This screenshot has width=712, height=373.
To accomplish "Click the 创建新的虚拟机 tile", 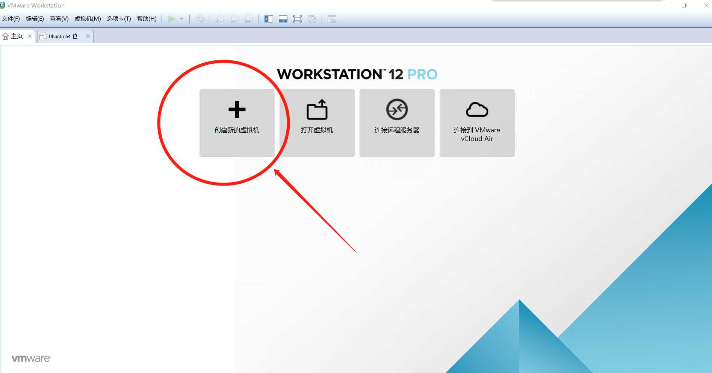I will coord(237,123).
